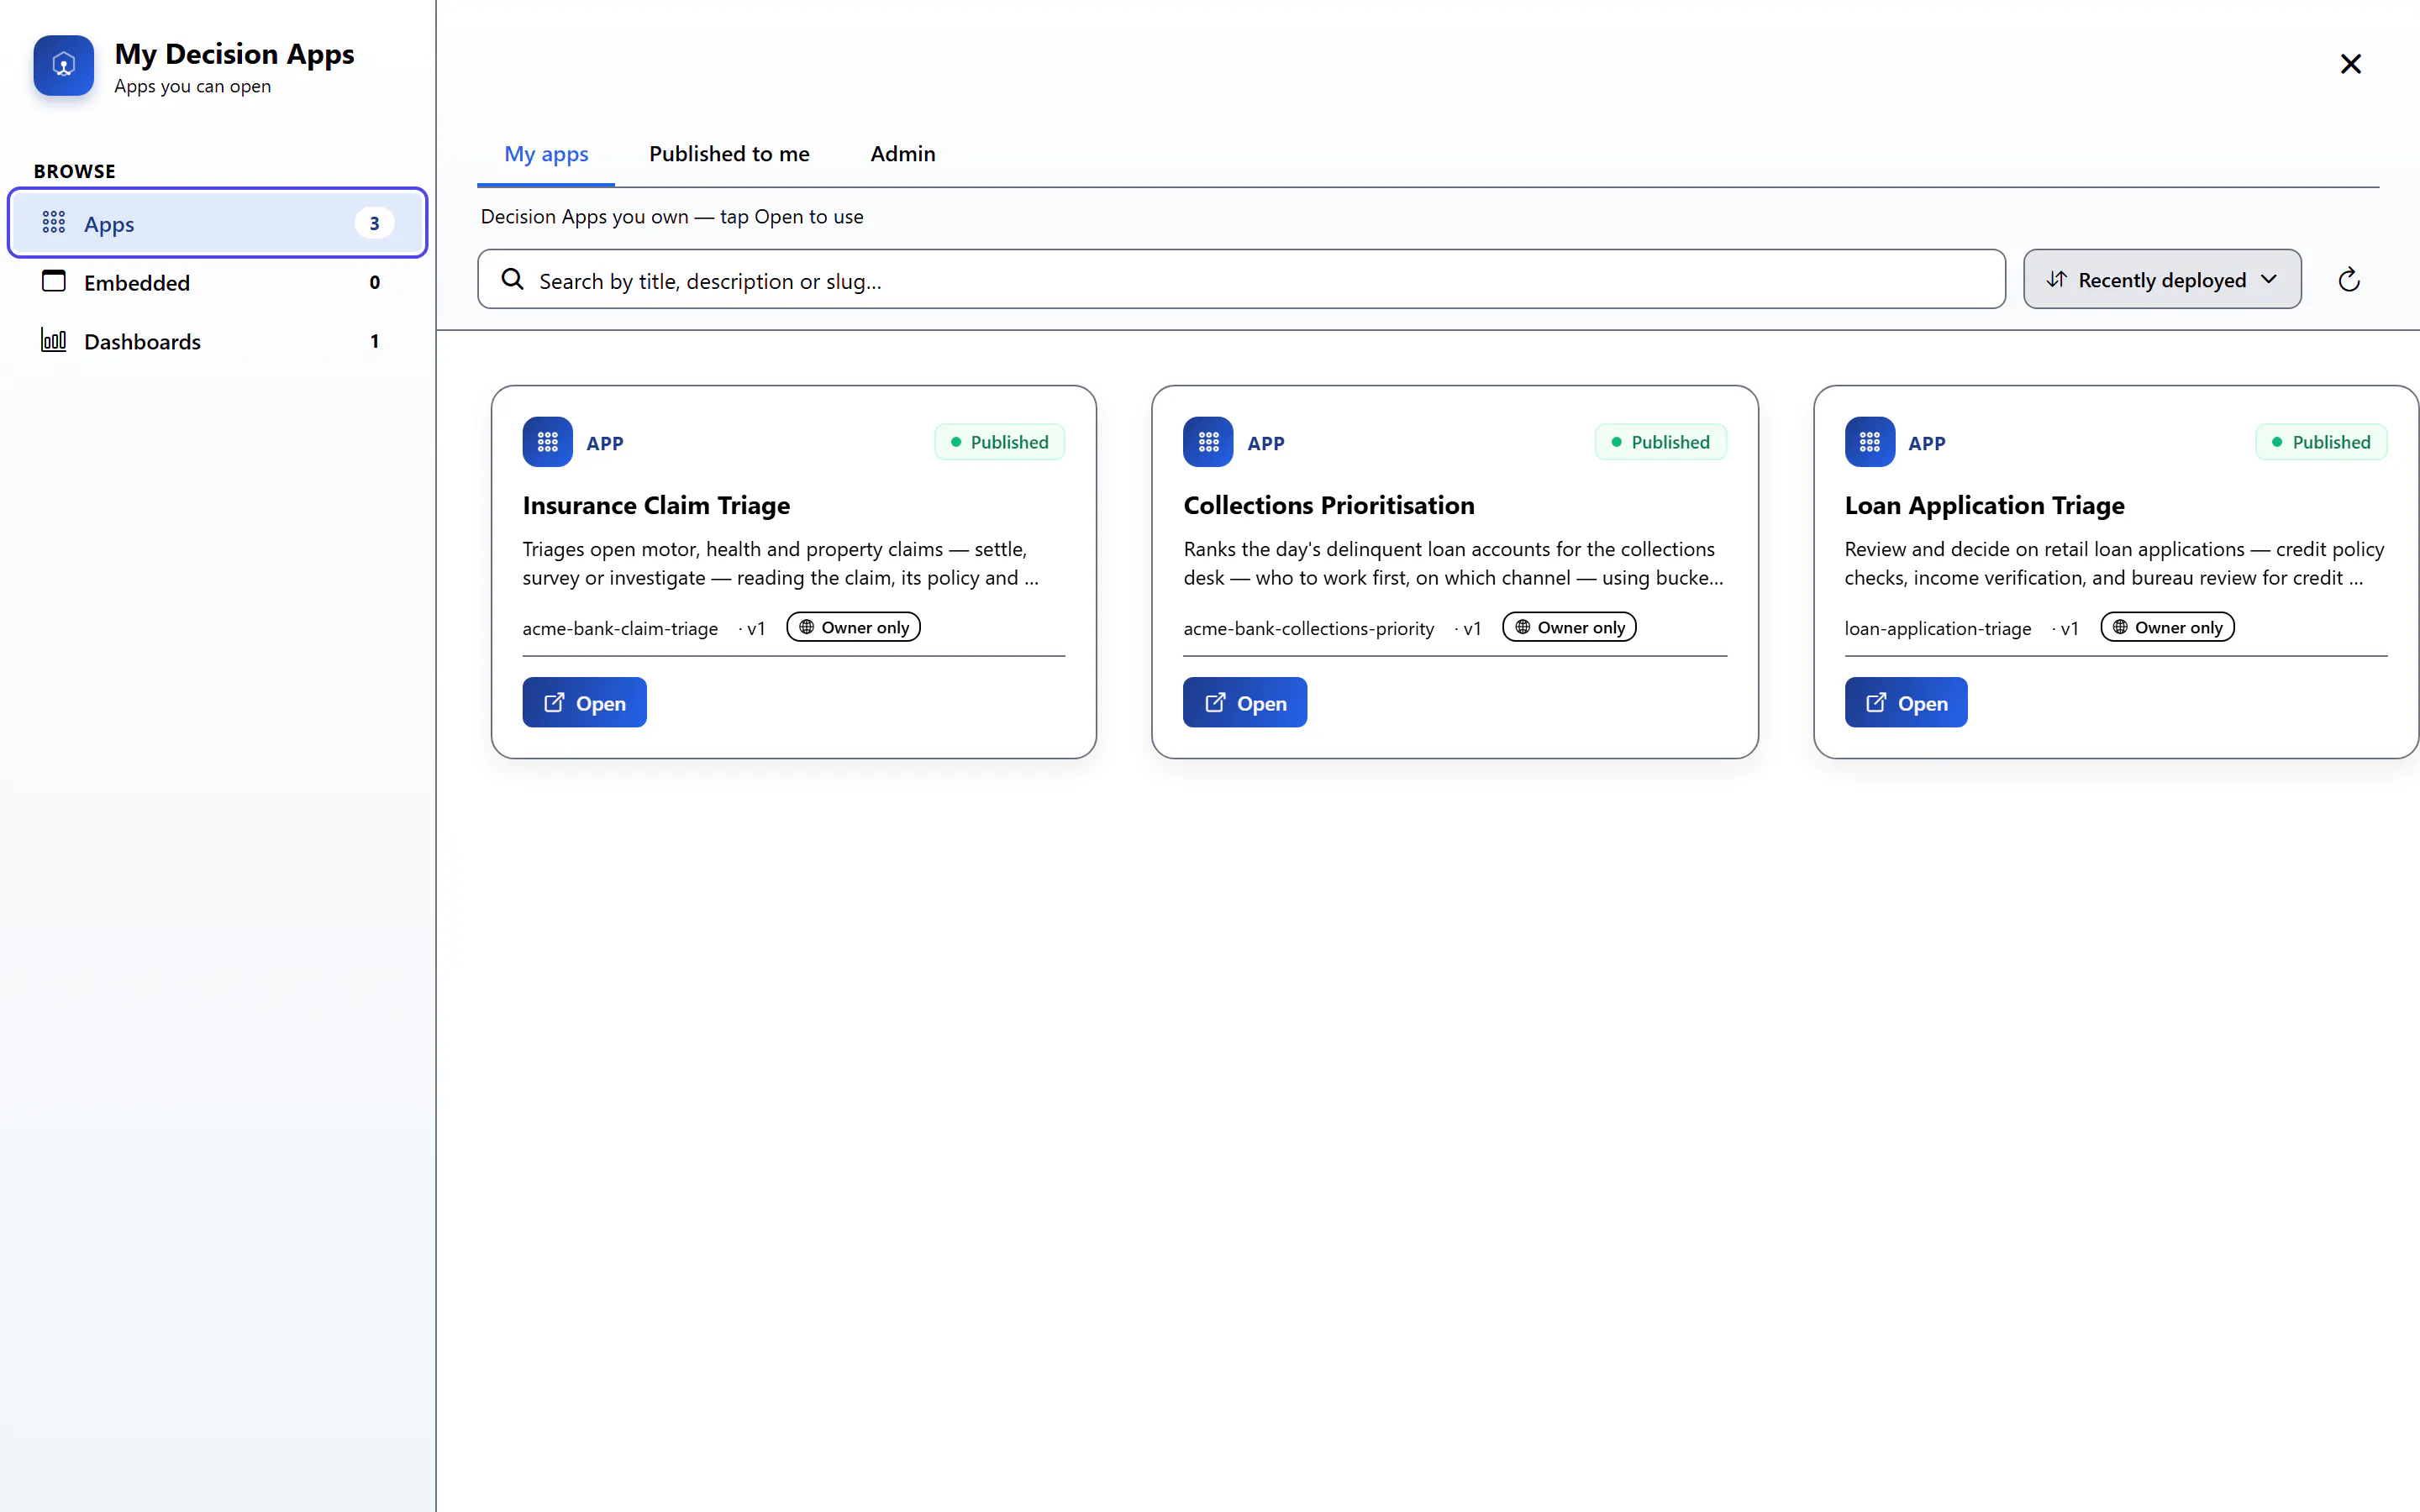Click the Embedded window icon in sidebar
This screenshot has height=1512, width=2420.
click(54, 282)
